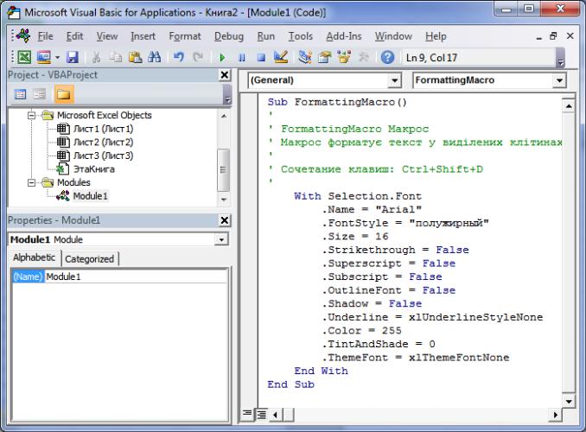Save the workbook with floppy icon

73,57
